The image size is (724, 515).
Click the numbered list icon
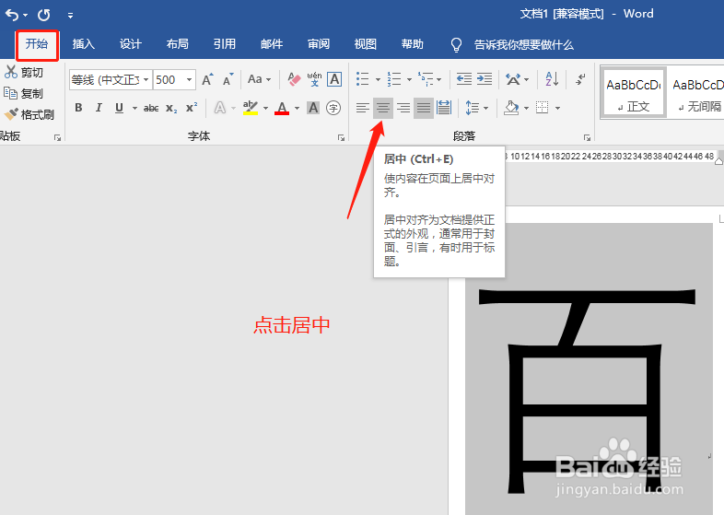pyautogui.click(x=394, y=79)
